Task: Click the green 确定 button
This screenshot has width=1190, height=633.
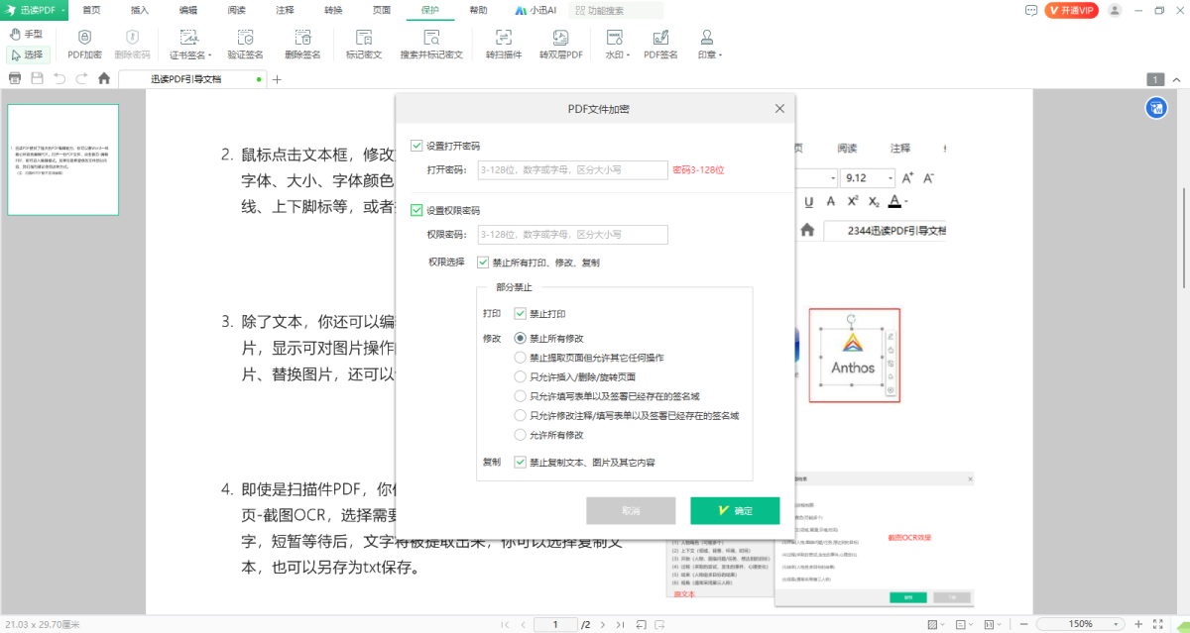Action: pos(735,510)
